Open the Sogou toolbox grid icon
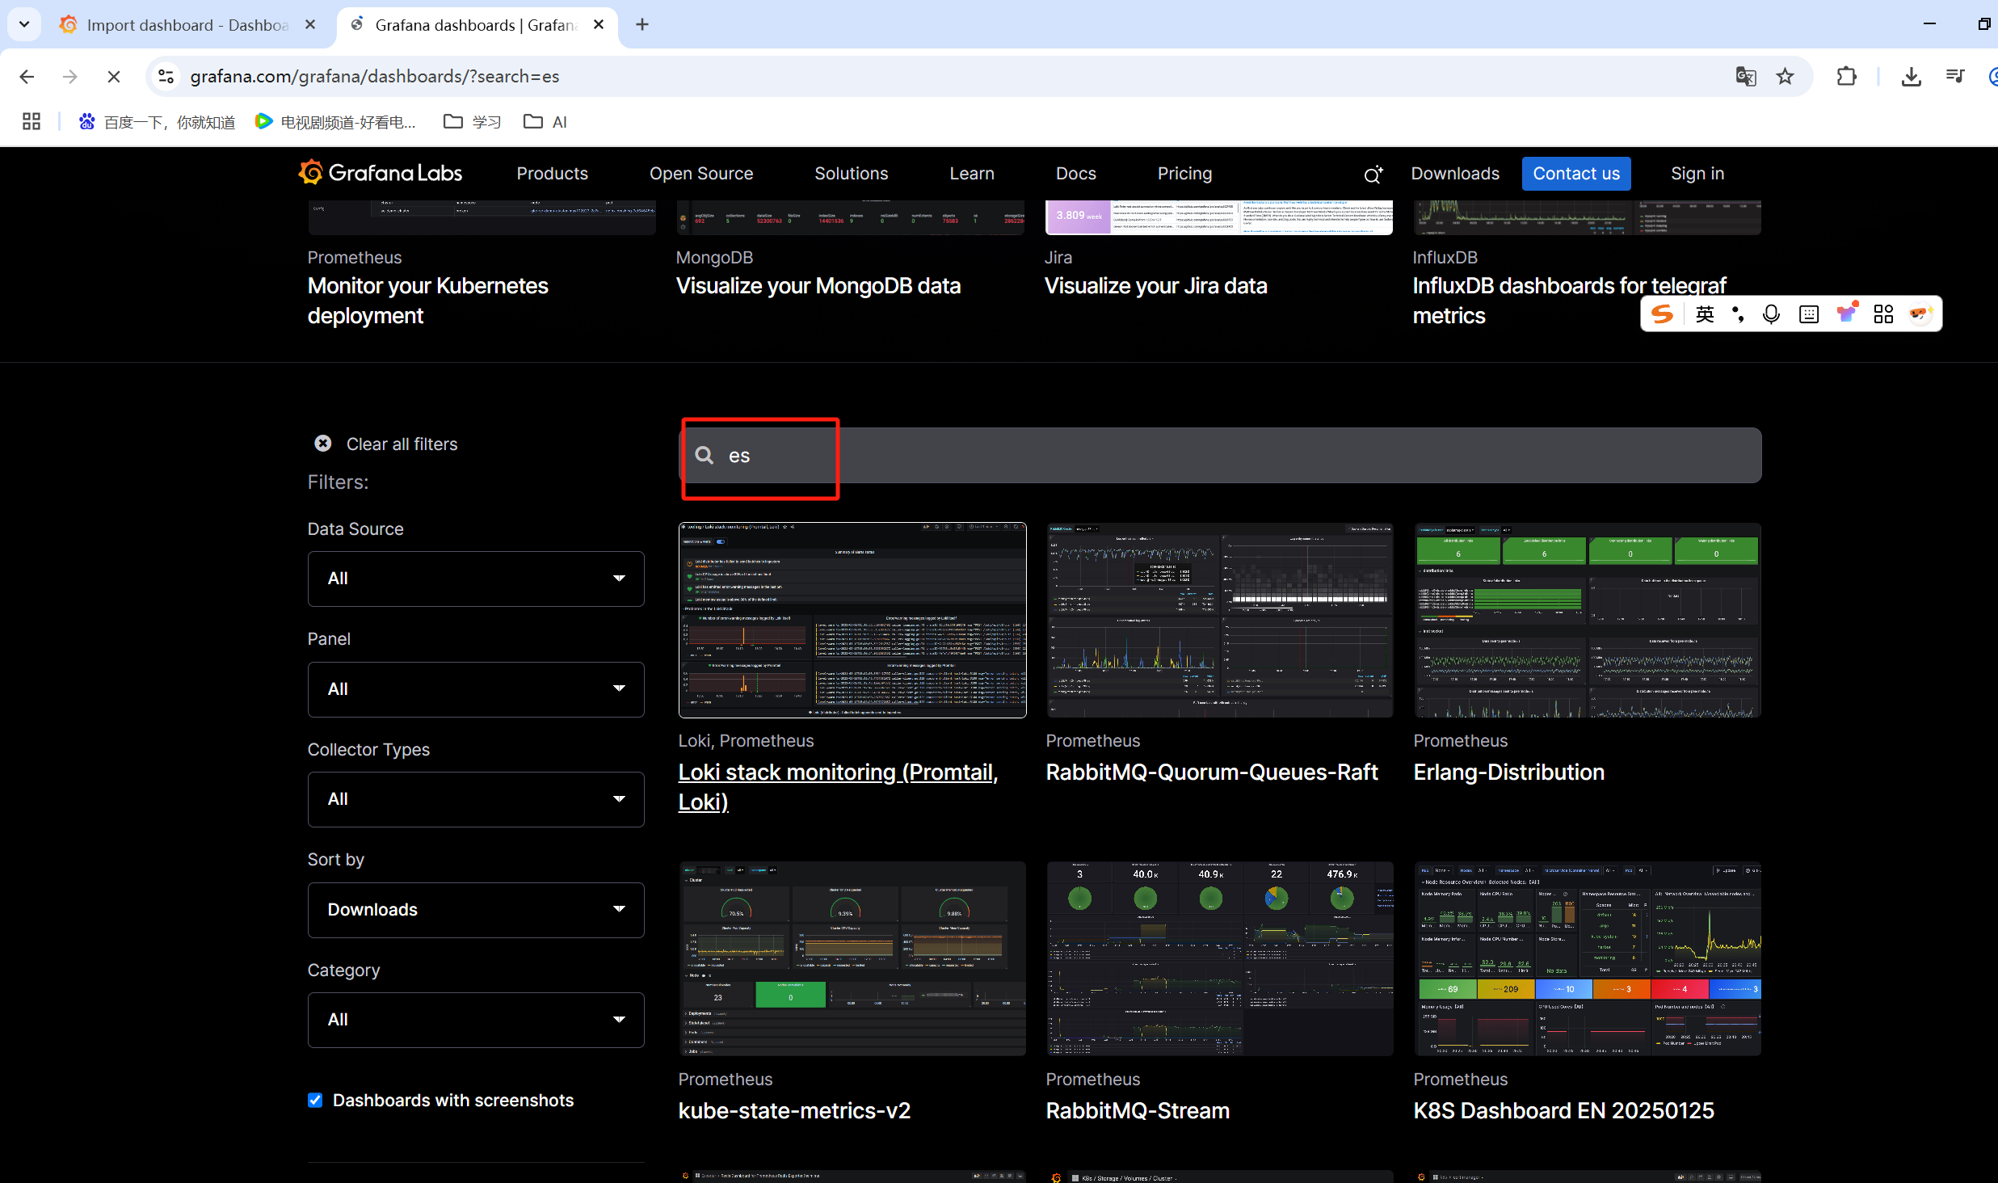The height and width of the screenshot is (1183, 1998). pyautogui.click(x=1883, y=314)
